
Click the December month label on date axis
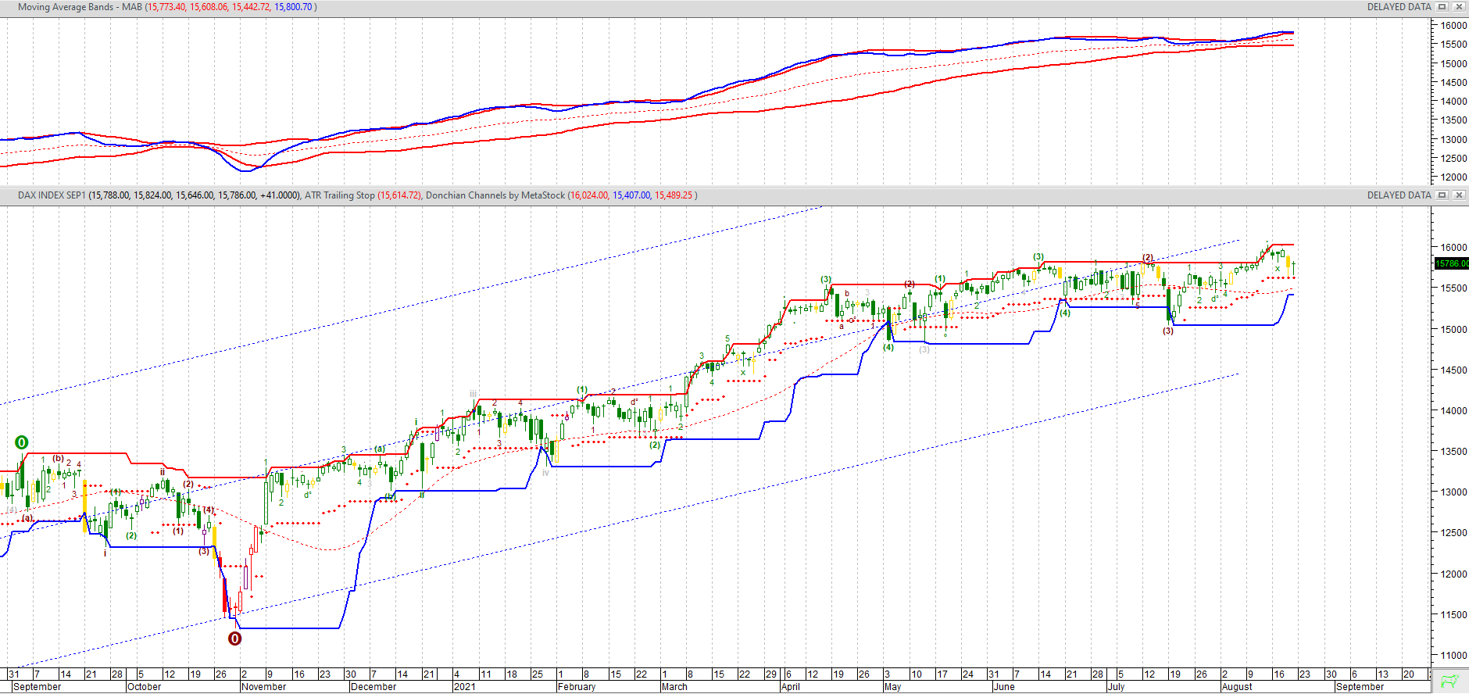coord(373,687)
